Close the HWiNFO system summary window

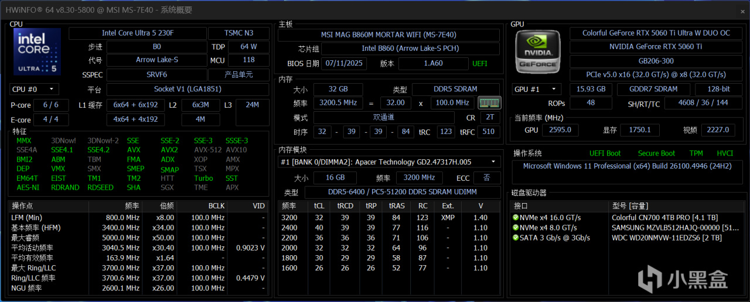pos(742,11)
